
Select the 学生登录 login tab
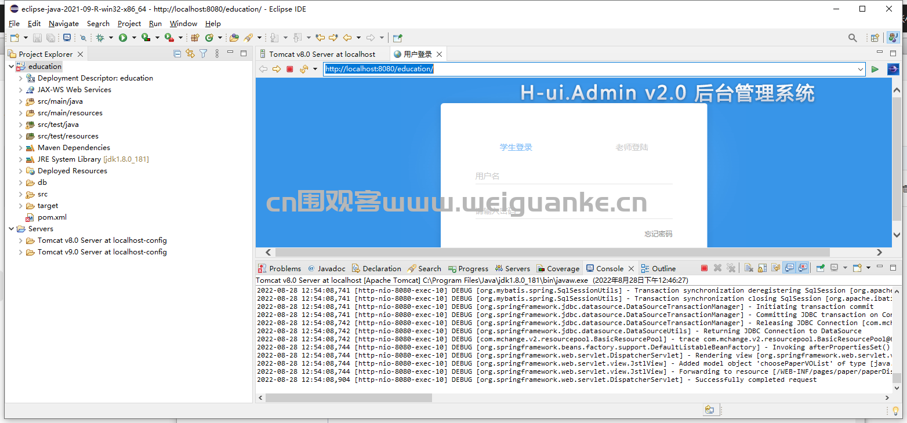click(x=516, y=147)
